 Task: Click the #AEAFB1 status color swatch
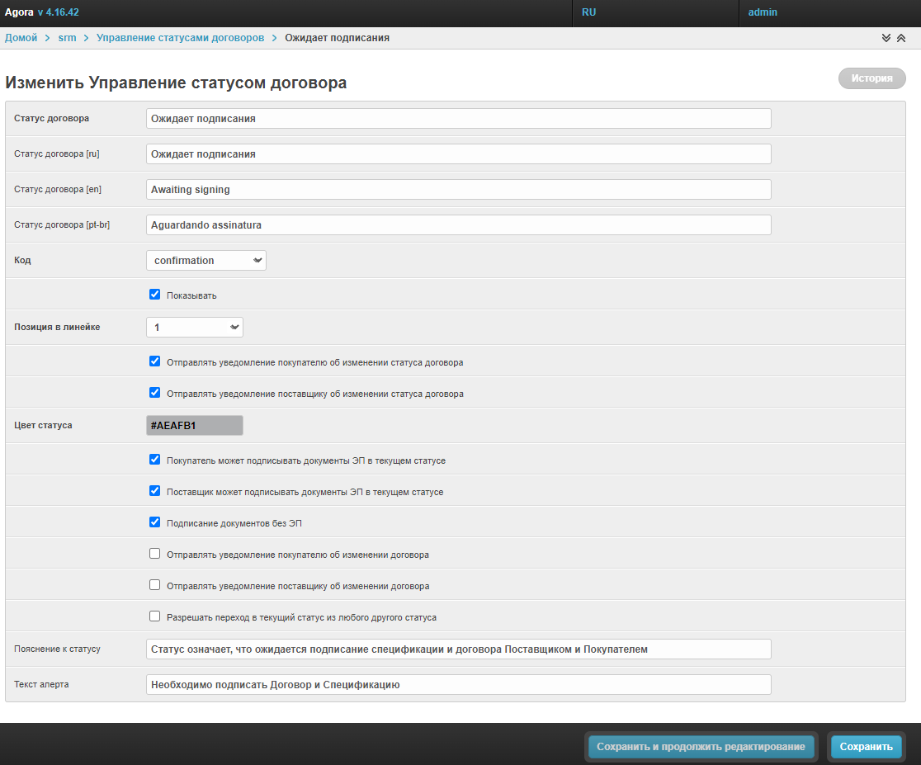pyautogui.click(x=195, y=426)
